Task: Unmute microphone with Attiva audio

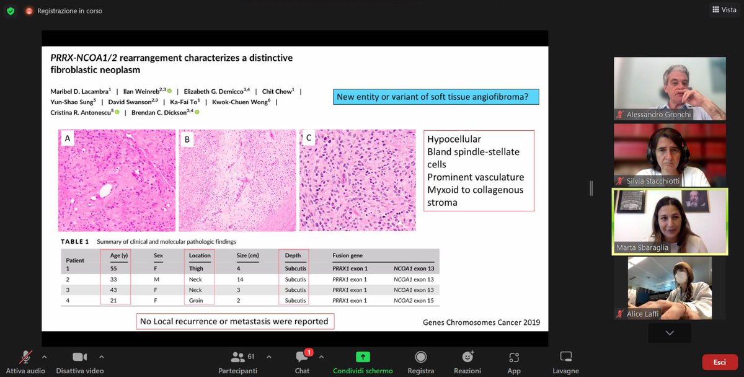Action: click(x=25, y=362)
